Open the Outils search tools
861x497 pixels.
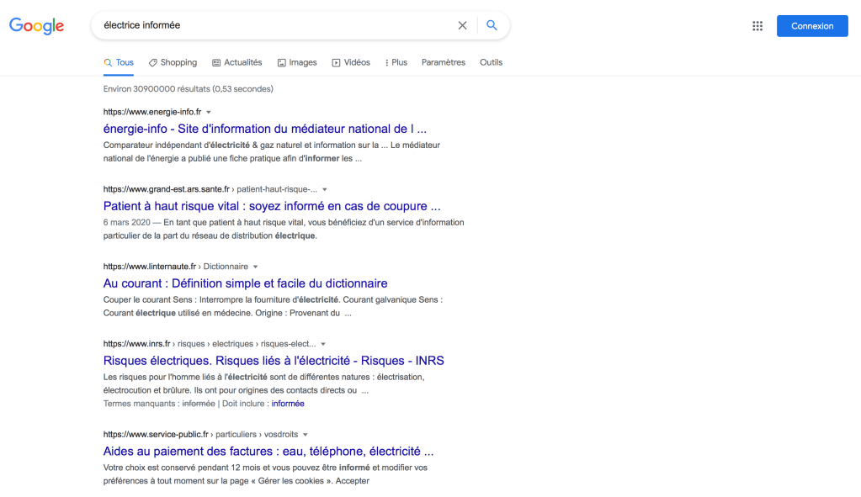point(491,62)
